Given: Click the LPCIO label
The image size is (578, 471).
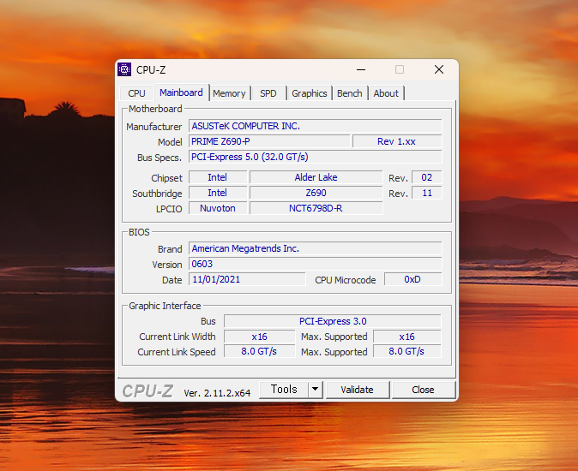Looking at the screenshot, I should point(169,209).
